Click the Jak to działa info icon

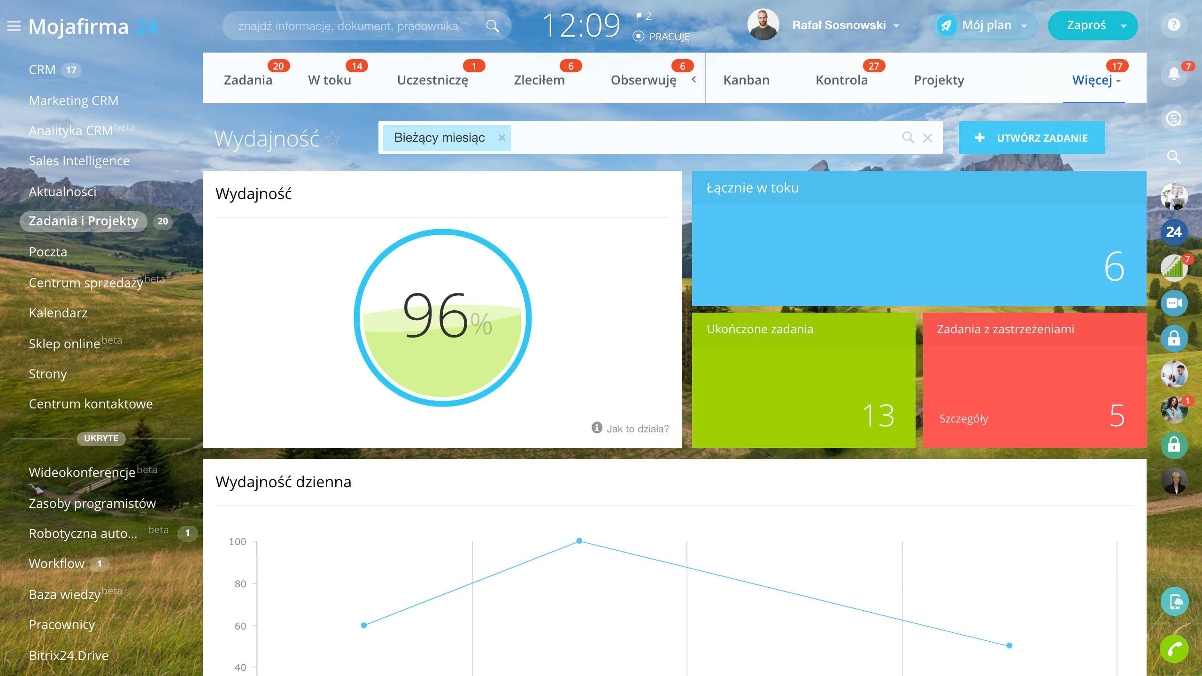[597, 428]
